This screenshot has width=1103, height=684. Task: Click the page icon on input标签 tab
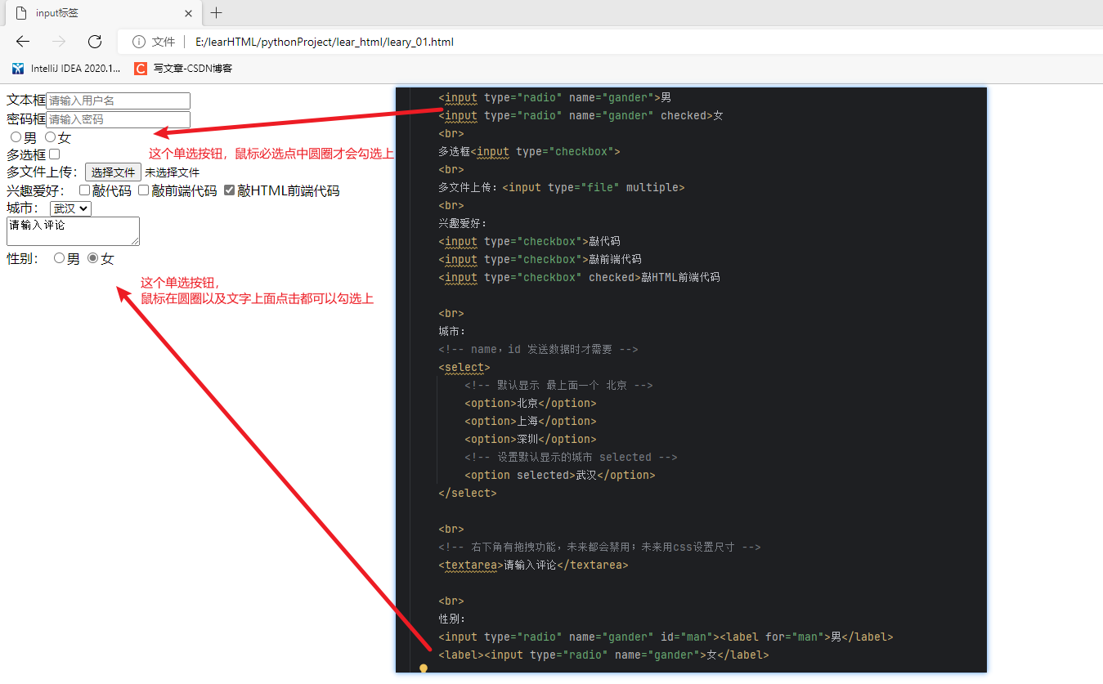(x=21, y=14)
